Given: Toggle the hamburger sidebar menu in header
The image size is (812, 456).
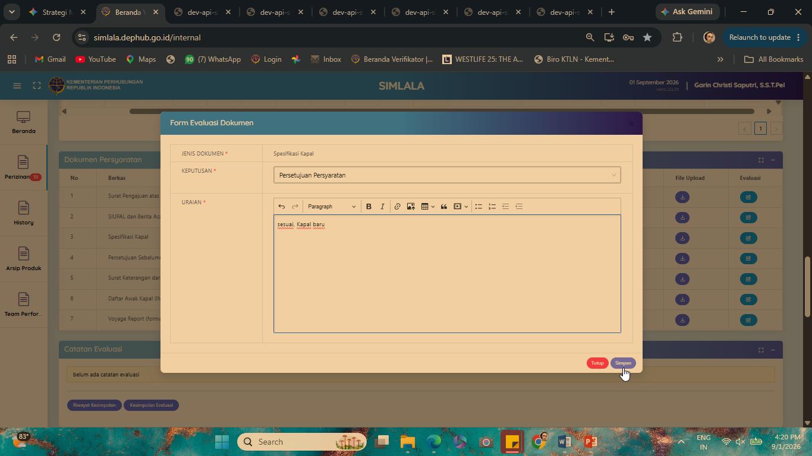Looking at the screenshot, I should coord(17,85).
